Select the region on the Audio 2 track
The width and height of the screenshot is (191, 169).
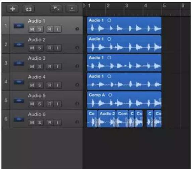(x=124, y=44)
